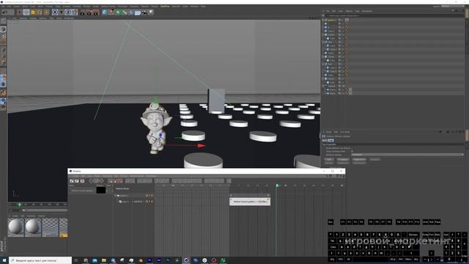The height and width of the screenshot is (264, 469).
Task: Open the Windows Start button
Action: coord(4,260)
